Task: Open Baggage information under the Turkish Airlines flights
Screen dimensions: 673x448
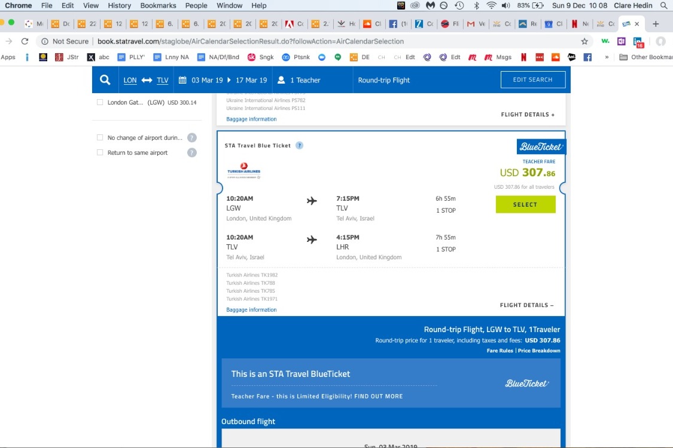Action: point(251,309)
